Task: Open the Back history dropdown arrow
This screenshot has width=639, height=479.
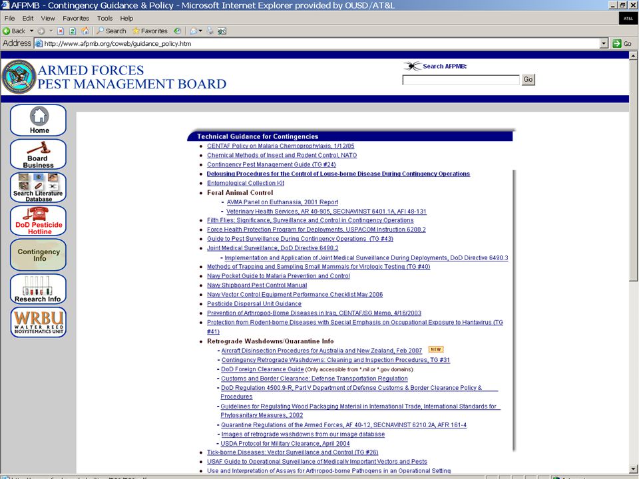Action: [x=31, y=31]
